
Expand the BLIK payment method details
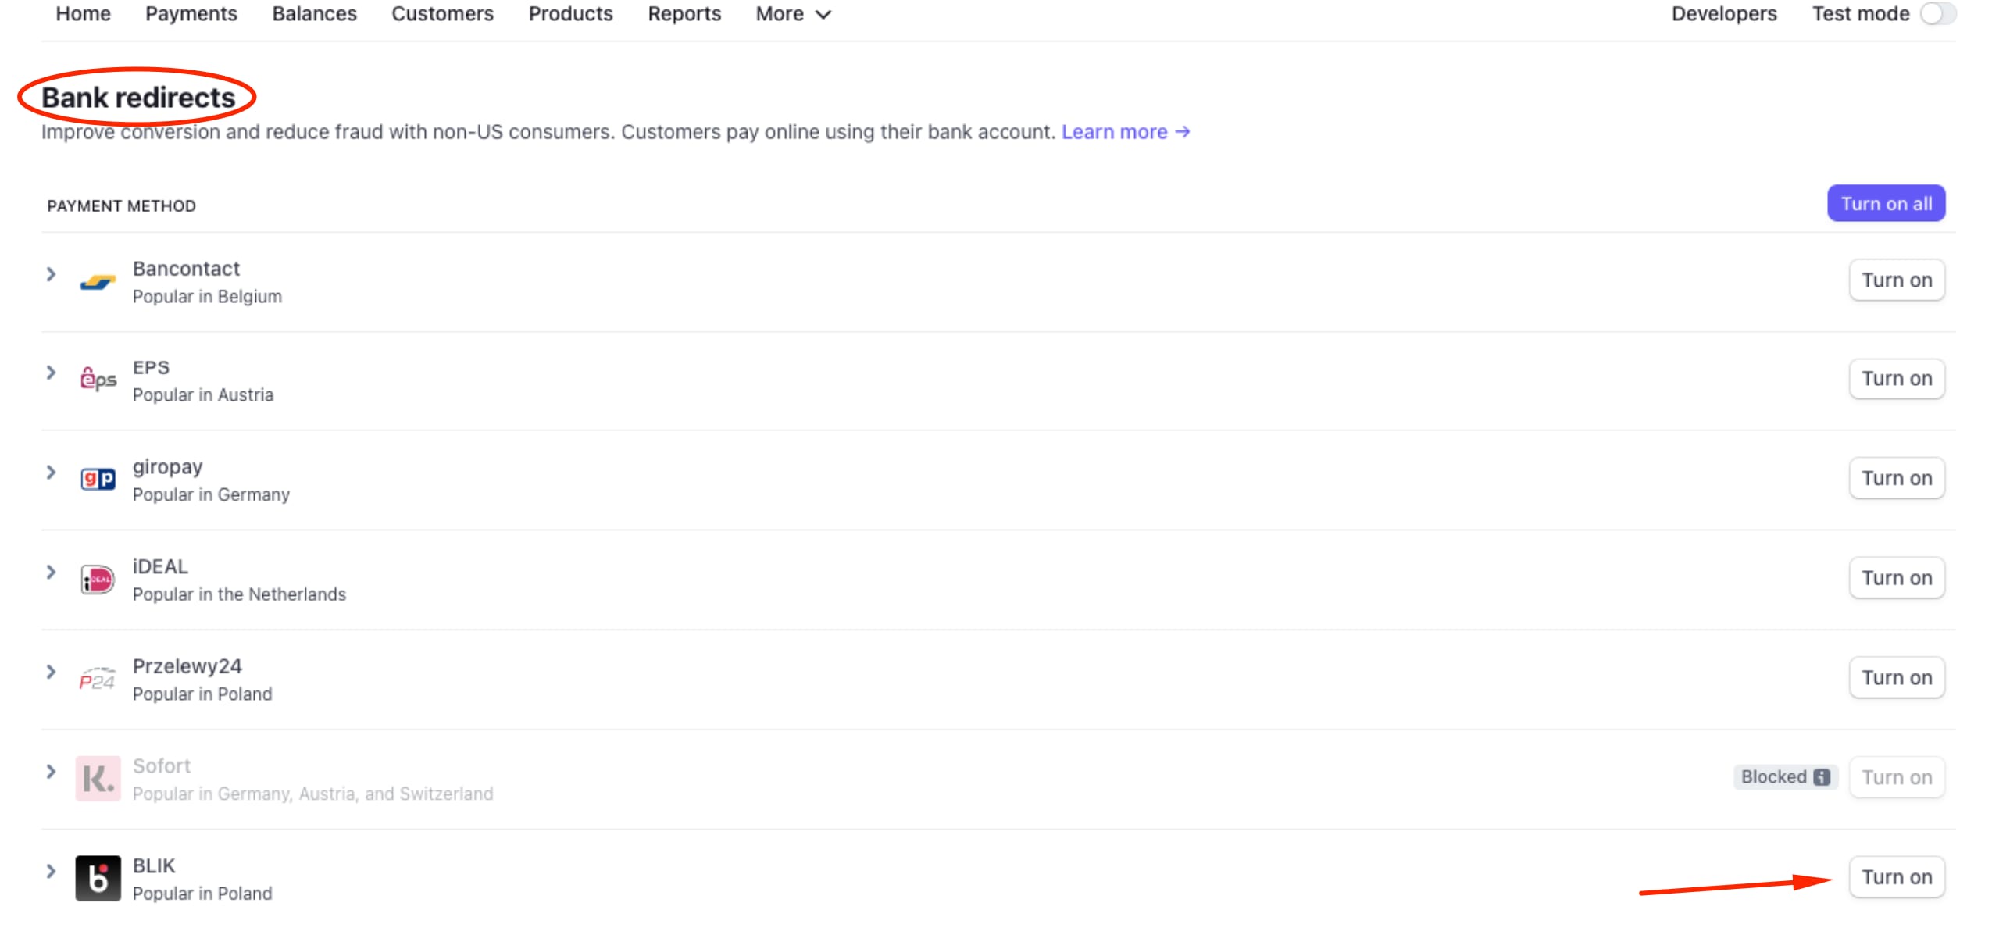pyautogui.click(x=52, y=870)
